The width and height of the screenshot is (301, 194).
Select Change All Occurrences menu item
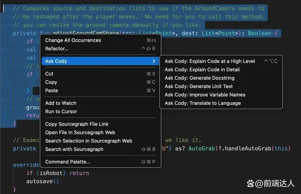73,40
